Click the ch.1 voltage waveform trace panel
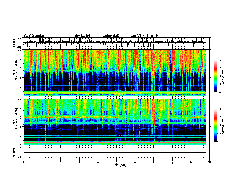236x182 pixels. (x=117, y=42)
